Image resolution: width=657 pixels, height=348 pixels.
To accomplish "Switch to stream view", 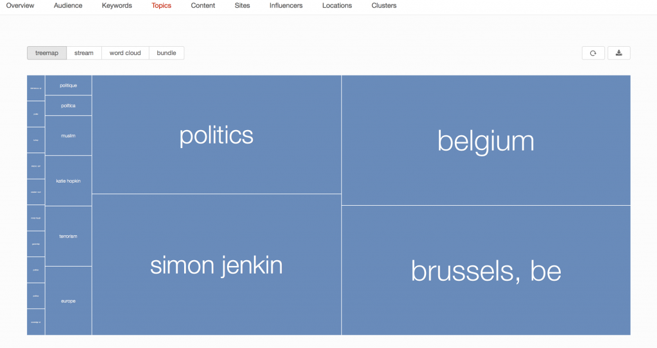I will click(84, 53).
